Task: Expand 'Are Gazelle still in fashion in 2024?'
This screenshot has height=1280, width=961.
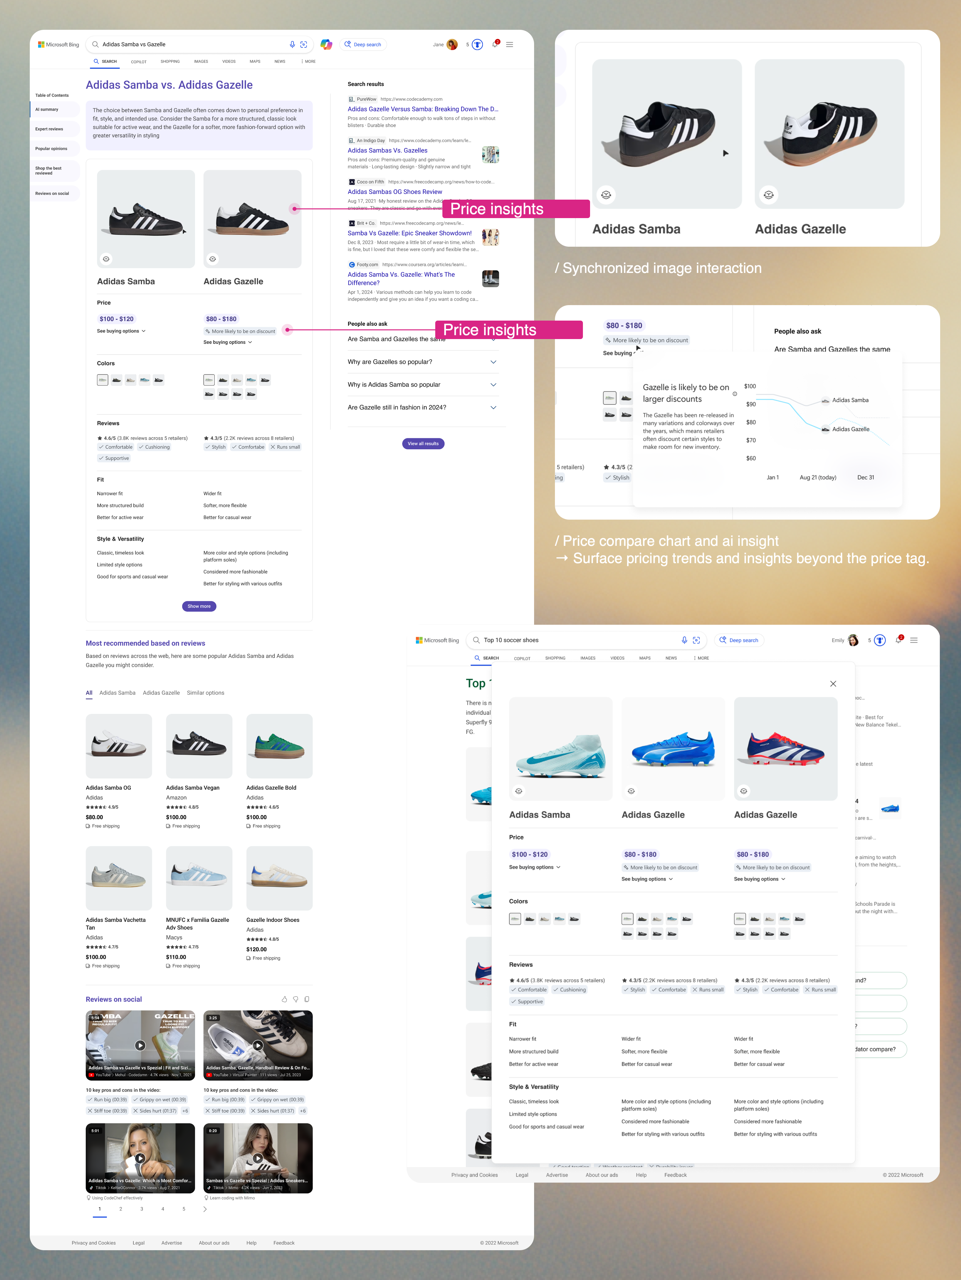Action: [x=423, y=407]
